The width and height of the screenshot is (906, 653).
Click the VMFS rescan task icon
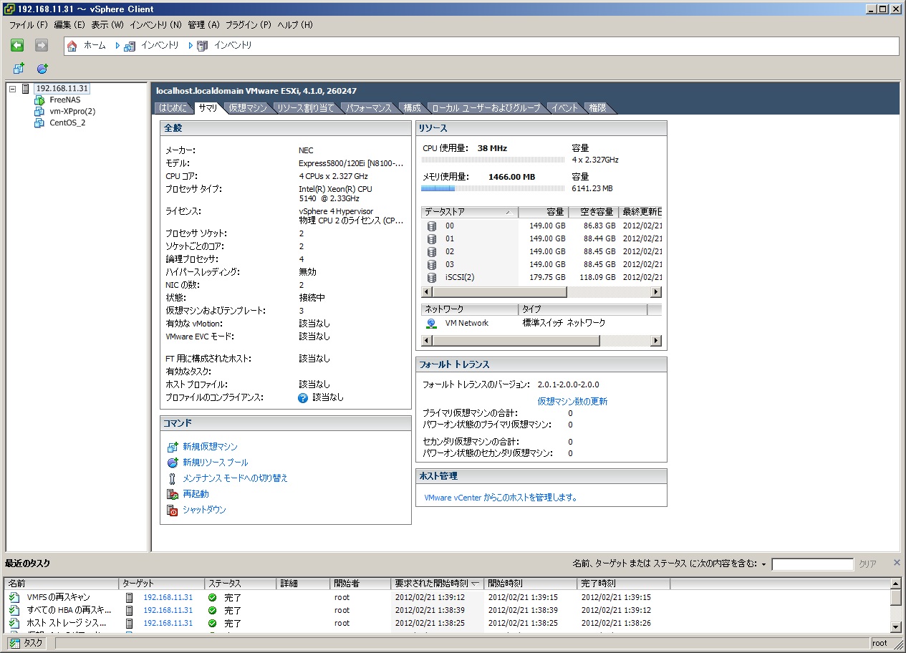[14, 597]
